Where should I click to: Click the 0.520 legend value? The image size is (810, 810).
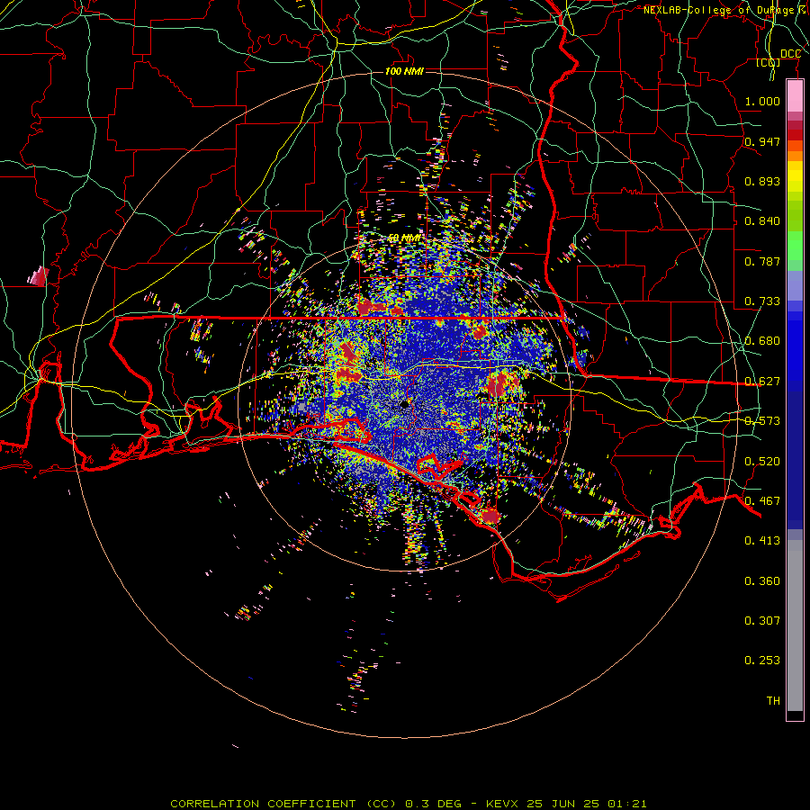(x=762, y=462)
